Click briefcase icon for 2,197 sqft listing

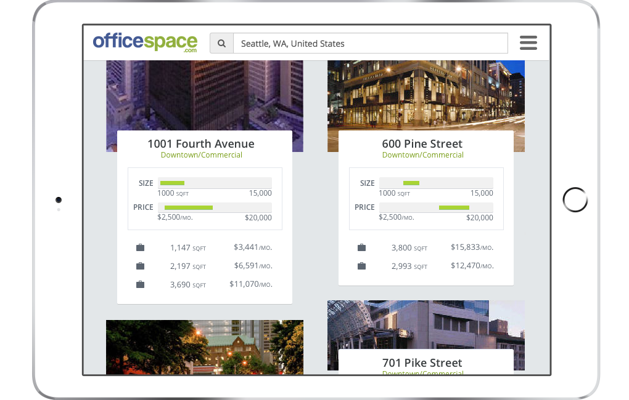point(140,266)
